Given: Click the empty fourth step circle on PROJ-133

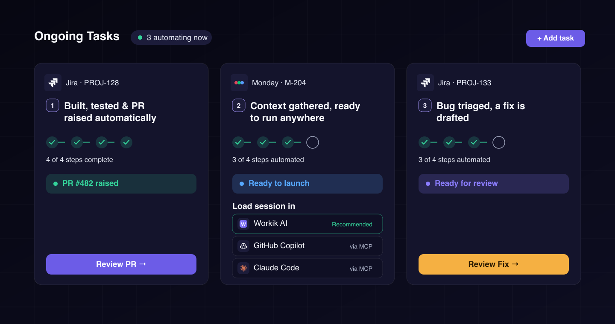Looking at the screenshot, I should pos(499,142).
